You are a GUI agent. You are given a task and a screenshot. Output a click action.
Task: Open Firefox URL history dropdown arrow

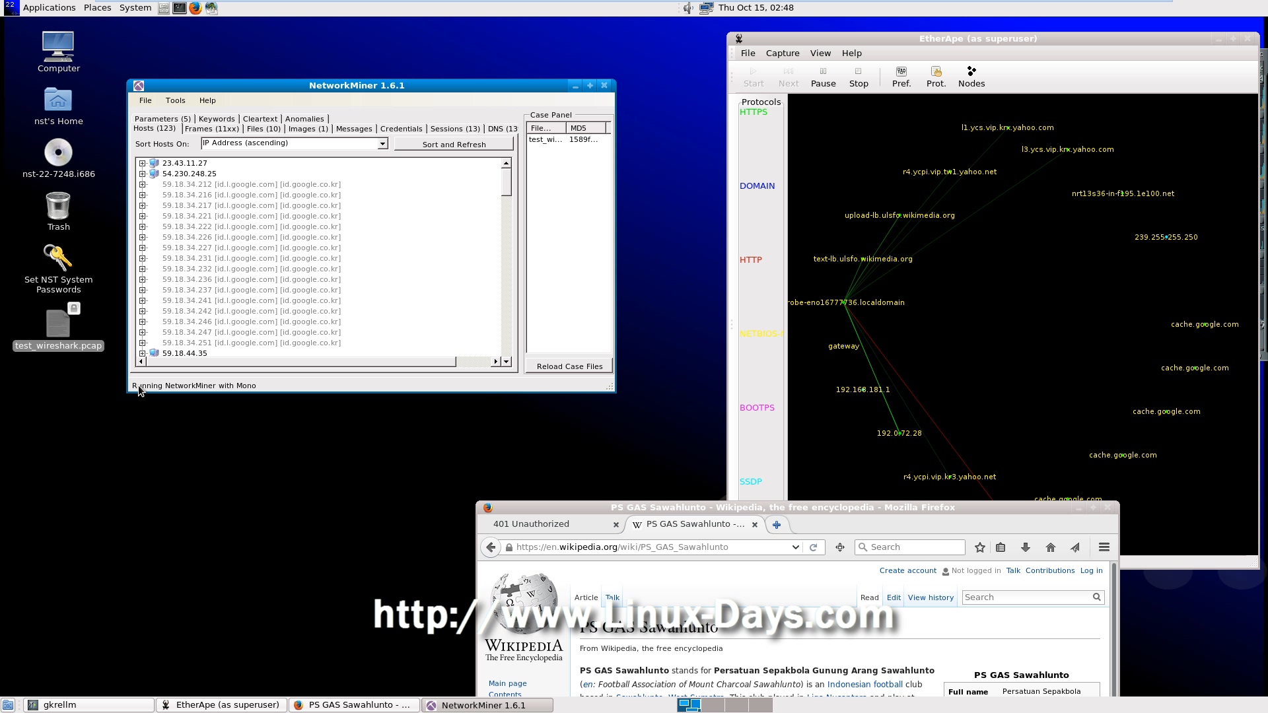[x=795, y=547]
